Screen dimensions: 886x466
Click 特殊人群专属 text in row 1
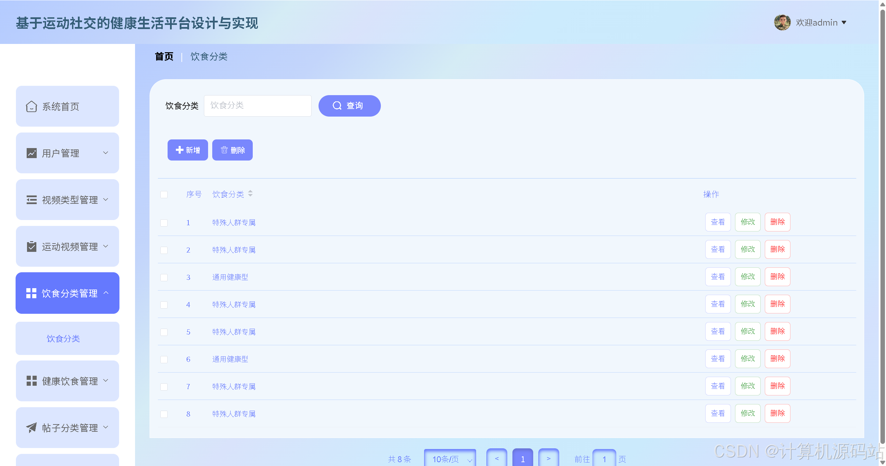(234, 222)
